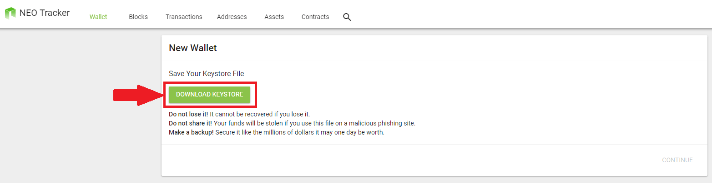
Task: Select the Wallet tab
Action: tap(98, 17)
